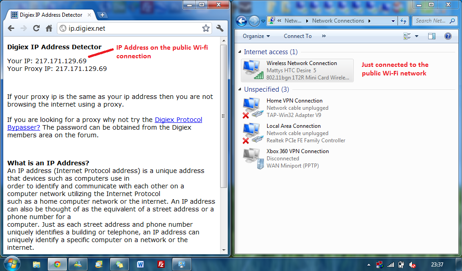The width and height of the screenshot is (462, 271).
Task: Focus the Chrome address bar showing ip.digiex.net
Action: click(134, 28)
